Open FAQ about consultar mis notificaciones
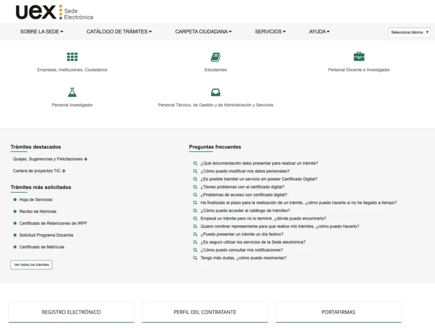Viewport: 435px width, 330px height. click(242, 250)
